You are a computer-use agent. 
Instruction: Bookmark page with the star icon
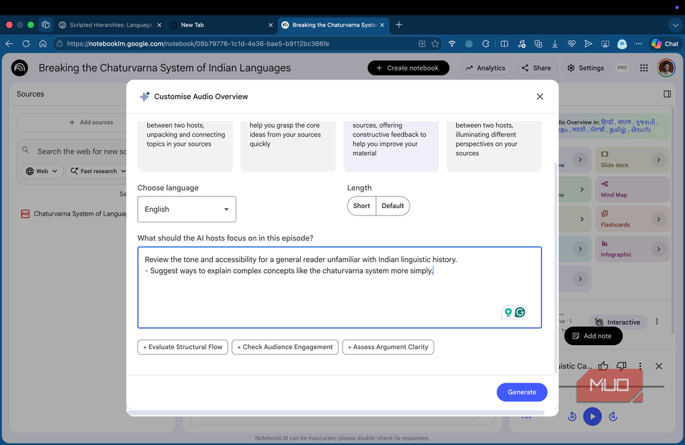pyautogui.click(x=435, y=44)
